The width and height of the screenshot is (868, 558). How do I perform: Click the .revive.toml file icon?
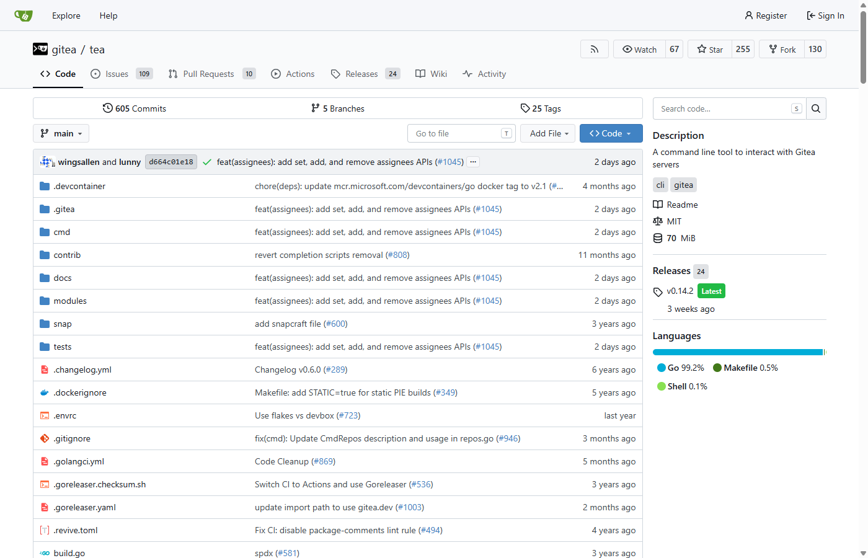pyautogui.click(x=45, y=530)
